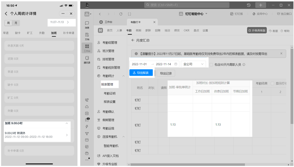Image resolution: width=294 pixels, height=167 pixels.
Task: Open the 人事 menu item
Action: pos(119,30)
